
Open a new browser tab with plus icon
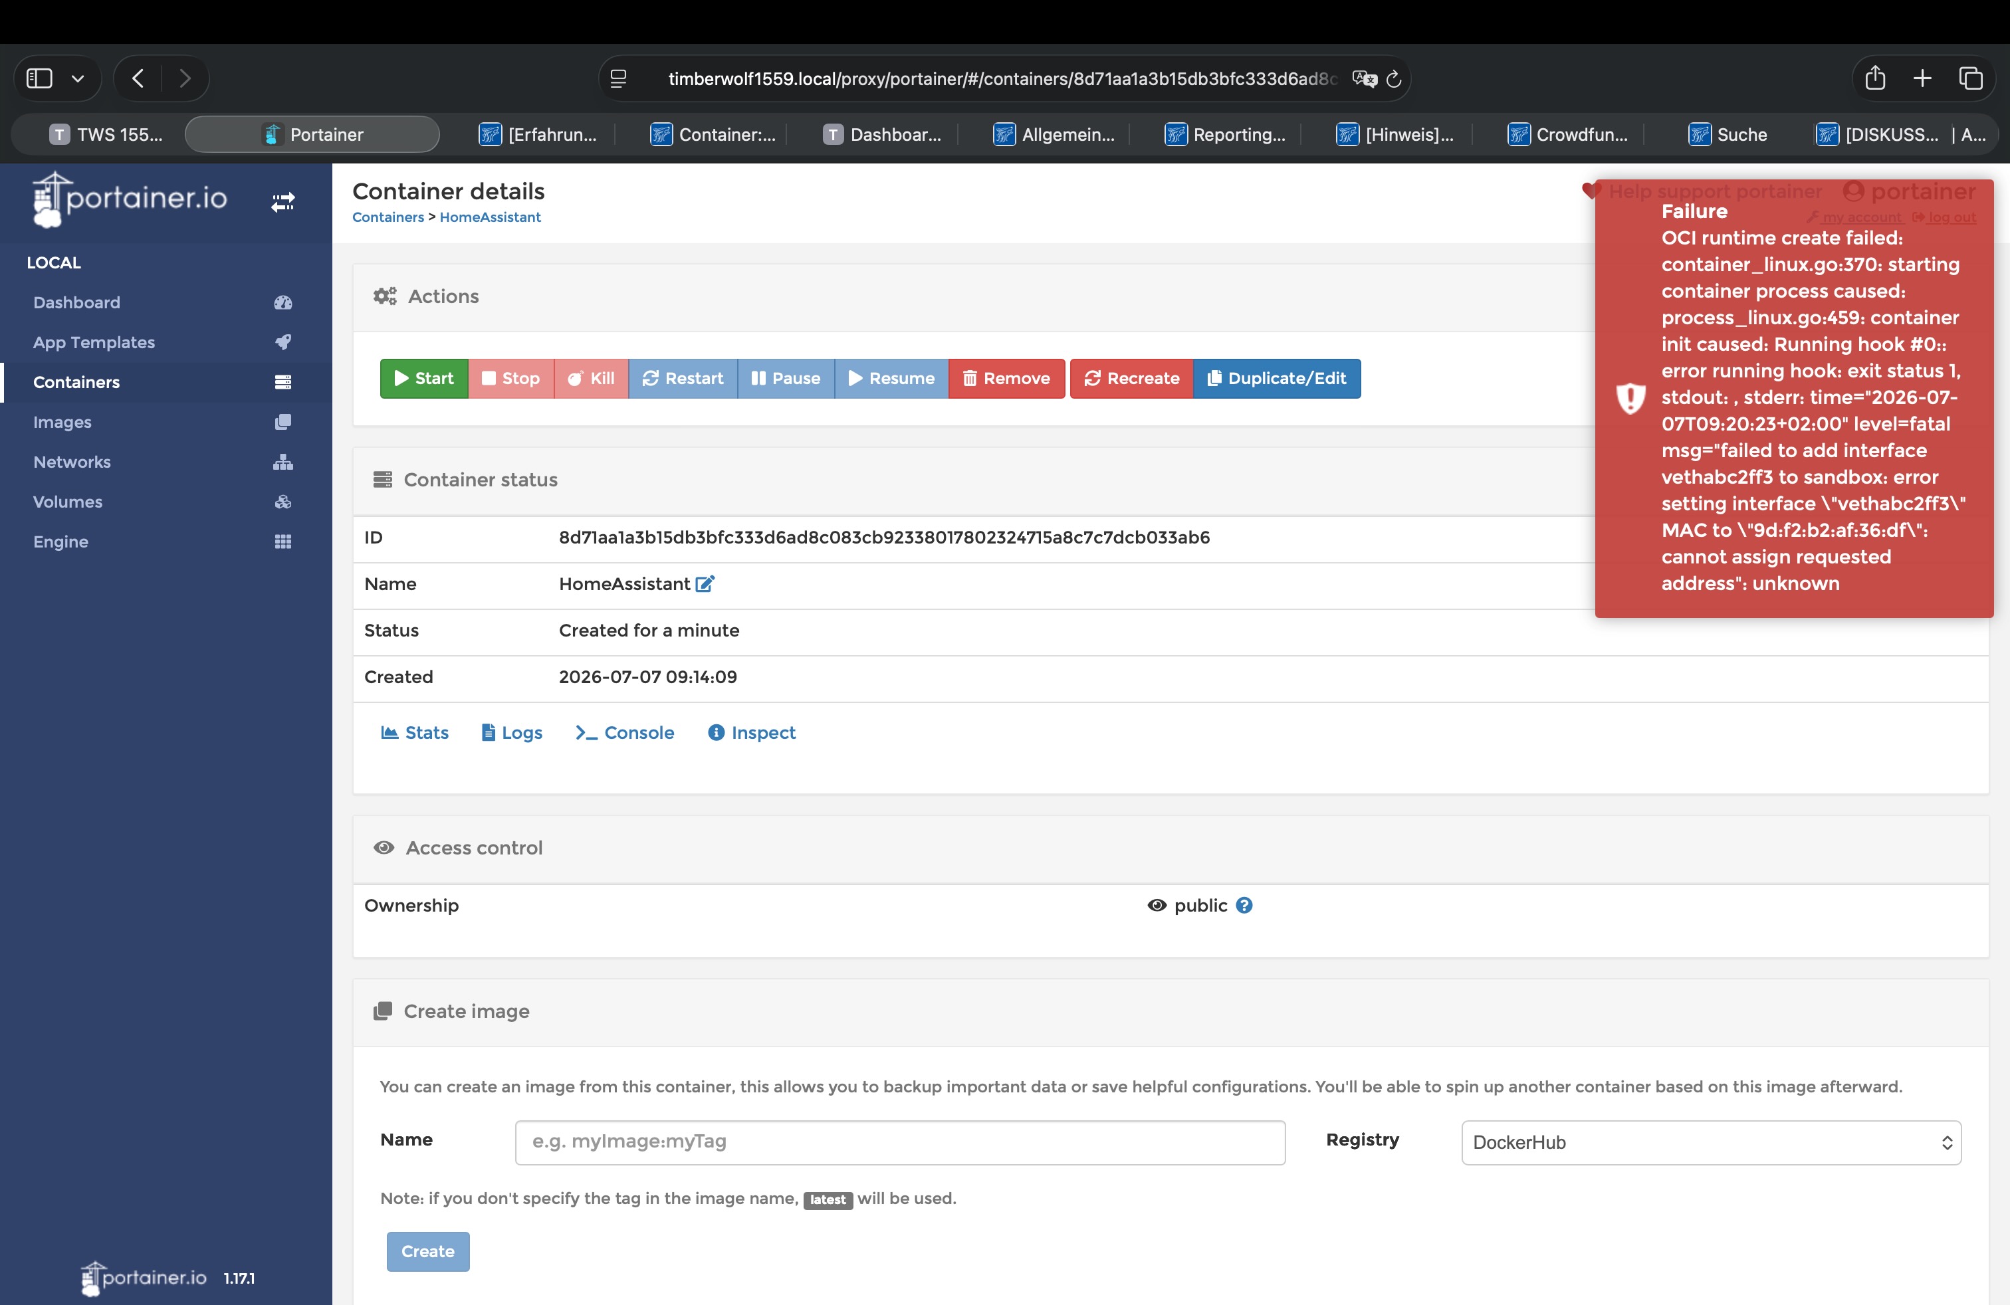1922,78
